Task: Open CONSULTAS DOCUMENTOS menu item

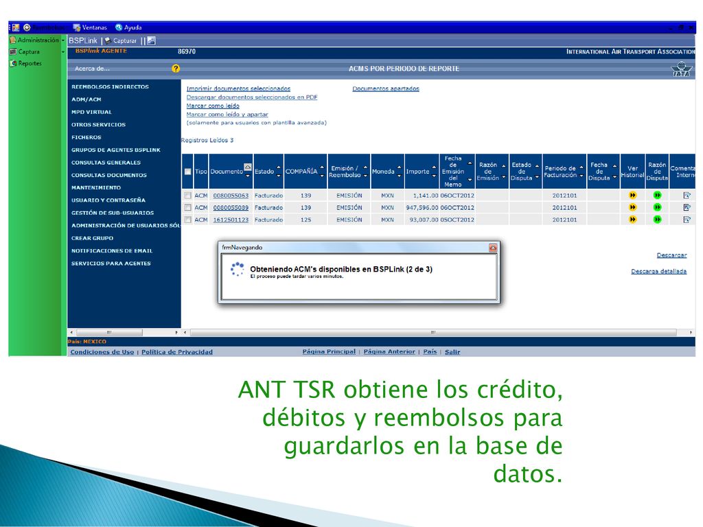Action: click(x=109, y=175)
